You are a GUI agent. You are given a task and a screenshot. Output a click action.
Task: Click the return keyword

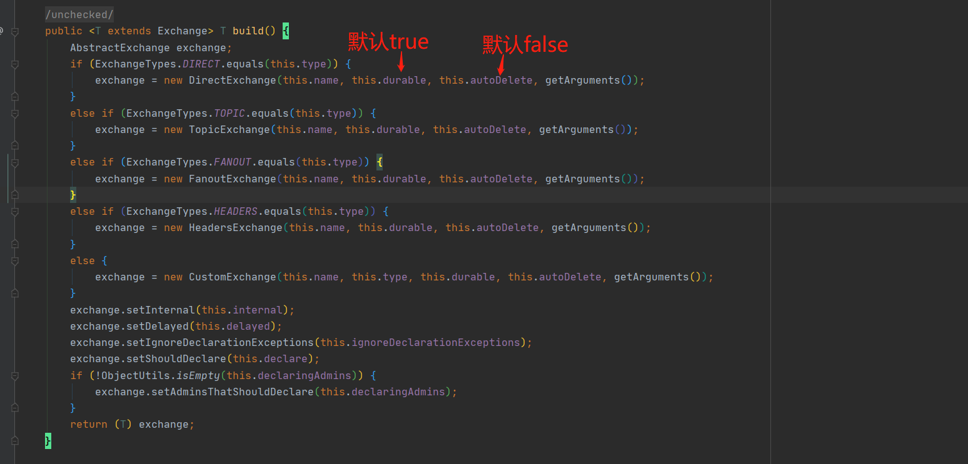pyautogui.click(x=89, y=424)
